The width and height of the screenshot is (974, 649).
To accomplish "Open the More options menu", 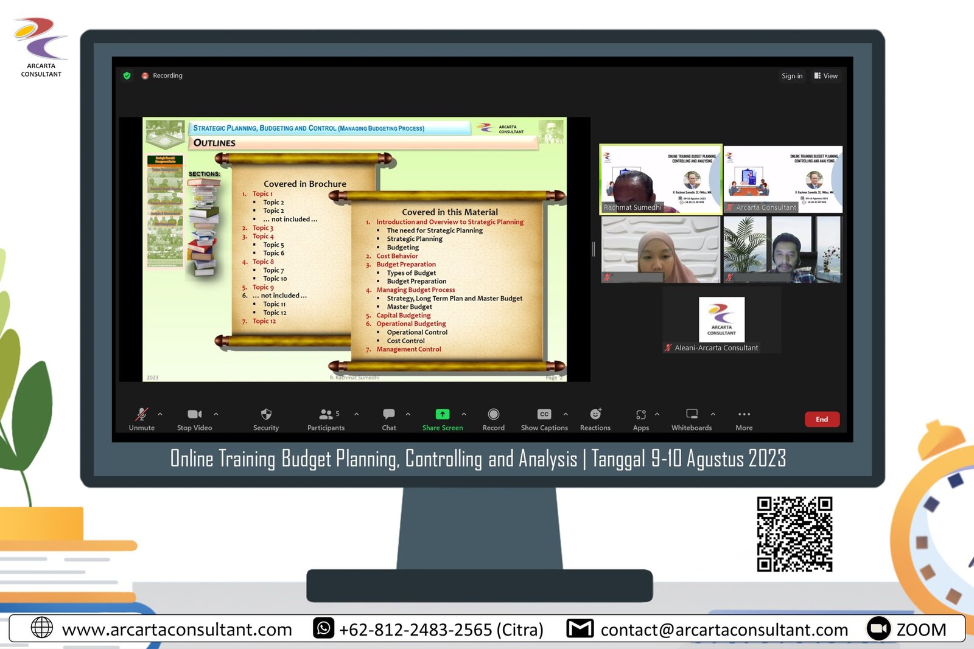I will pos(744,415).
